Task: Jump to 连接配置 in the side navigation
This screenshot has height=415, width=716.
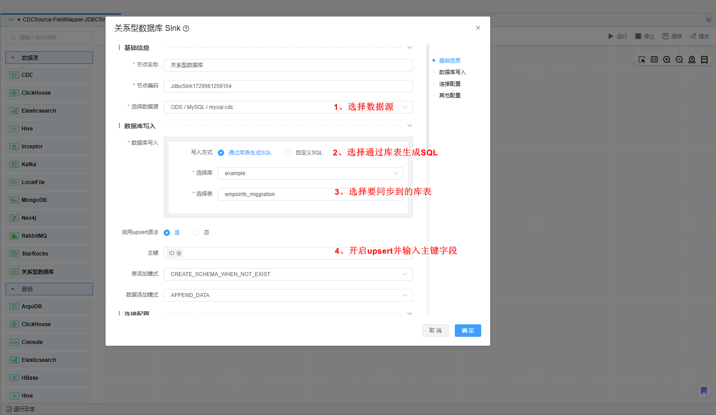Action: (449, 84)
